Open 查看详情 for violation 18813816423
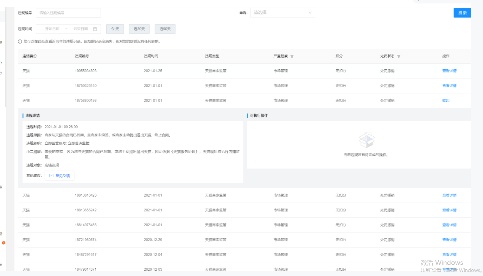Screen dimensions: 483x276 click(449, 195)
